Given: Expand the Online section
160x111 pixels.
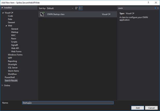Looking at the screenshot, I should click(2, 85).
